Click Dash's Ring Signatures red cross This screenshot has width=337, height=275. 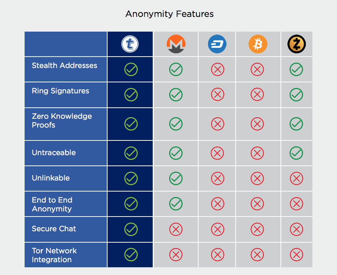pos(217,95)
